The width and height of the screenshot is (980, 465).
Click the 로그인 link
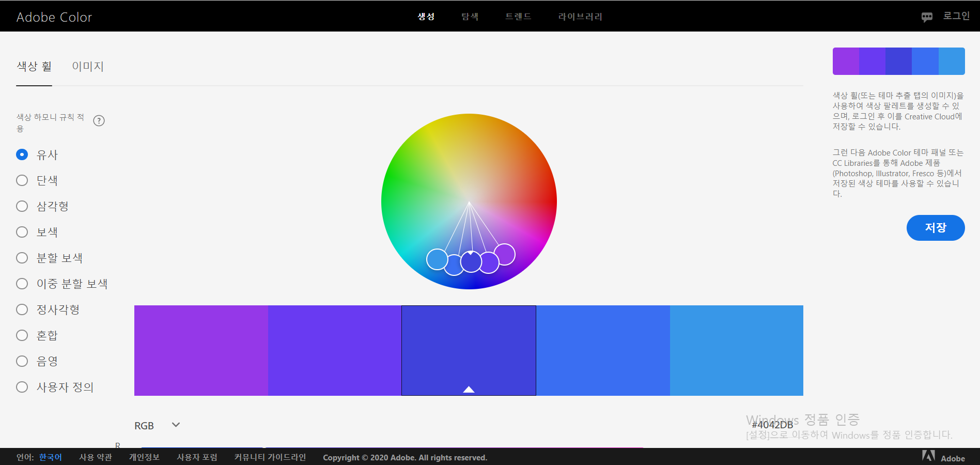click(x=956, y=16)
